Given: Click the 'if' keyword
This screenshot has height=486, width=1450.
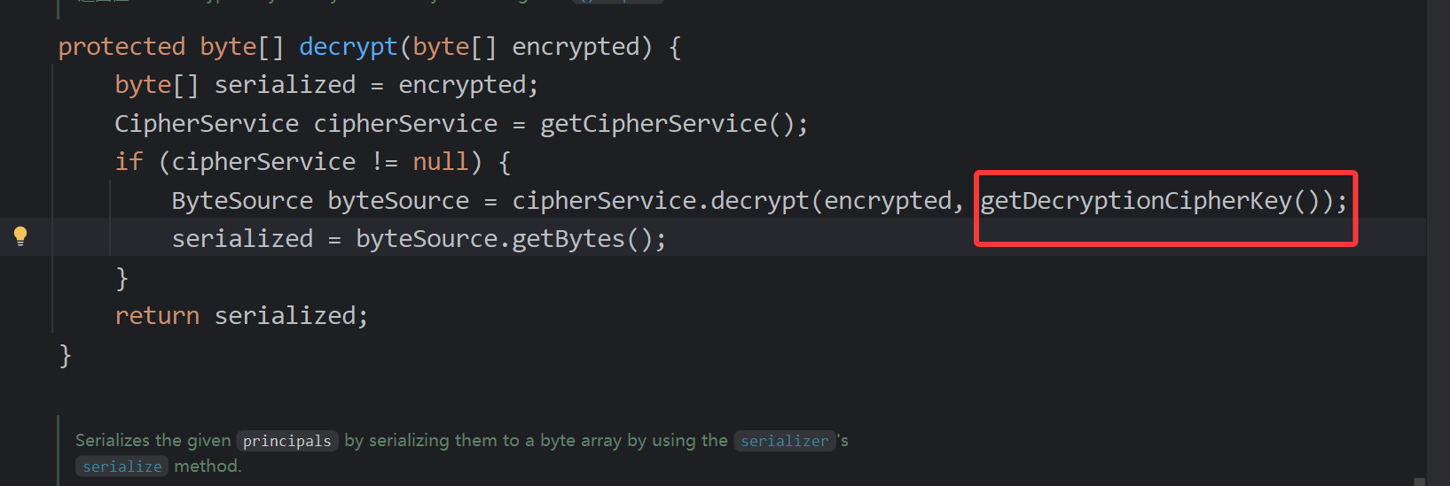Looking at the screenshot, I should (129, 162).
